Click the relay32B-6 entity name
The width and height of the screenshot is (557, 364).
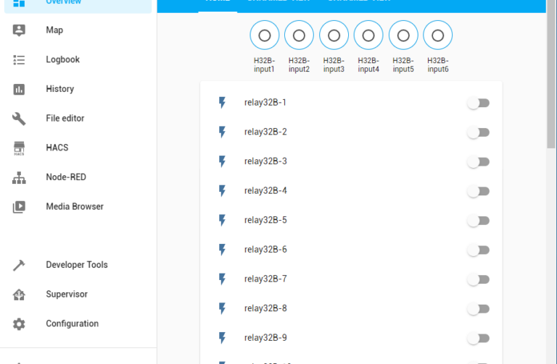(x=265, y=250)
